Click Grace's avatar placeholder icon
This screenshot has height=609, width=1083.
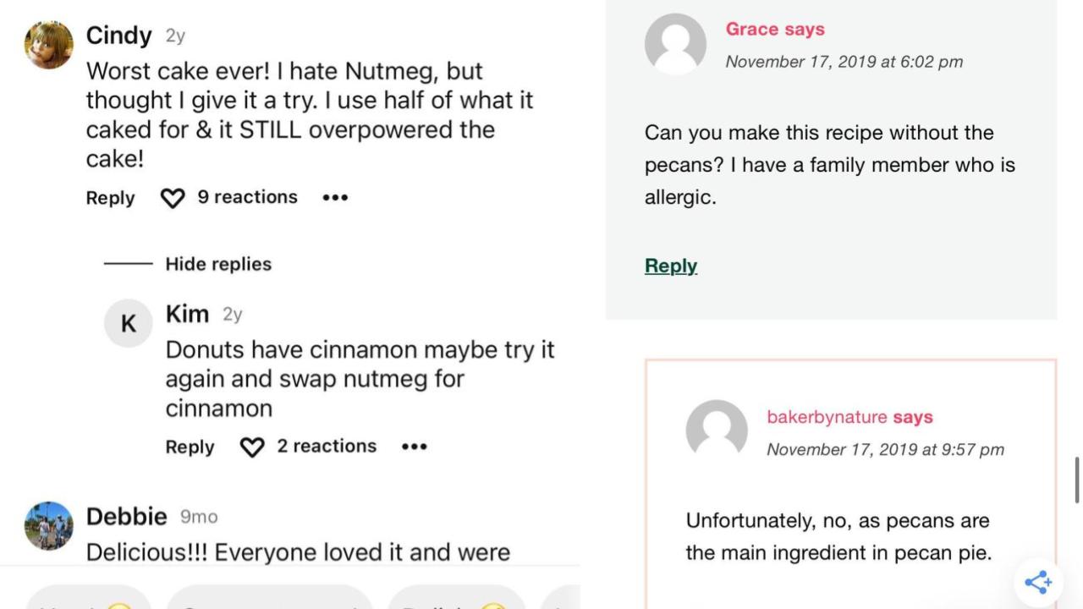[674, 43]
